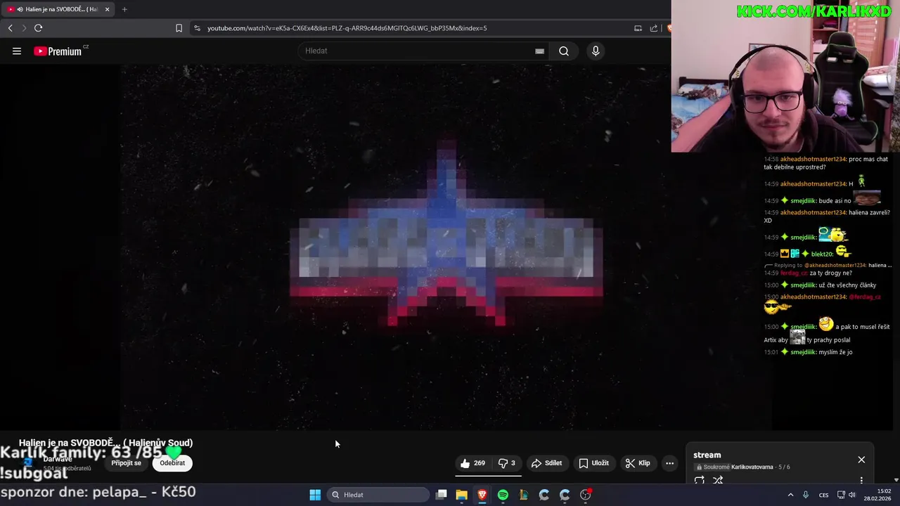Click taskbar Hledat search box
The width and height of the screenshot is (900, 506).
tap(379, 495)
